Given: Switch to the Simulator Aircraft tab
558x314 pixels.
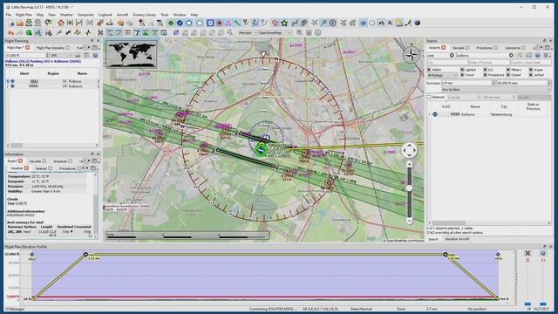Looking at the screenshot, I should [x=457, y=239].
